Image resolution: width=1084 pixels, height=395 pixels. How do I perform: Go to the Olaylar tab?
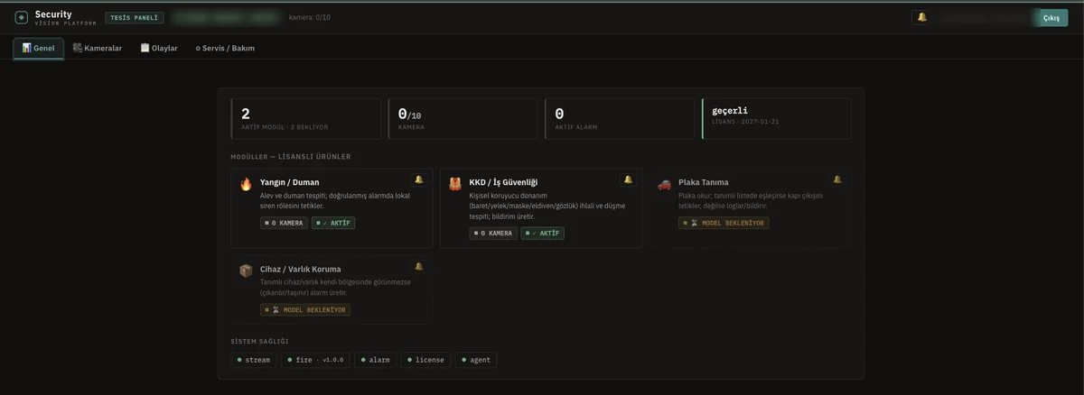(x=159, y=48)
